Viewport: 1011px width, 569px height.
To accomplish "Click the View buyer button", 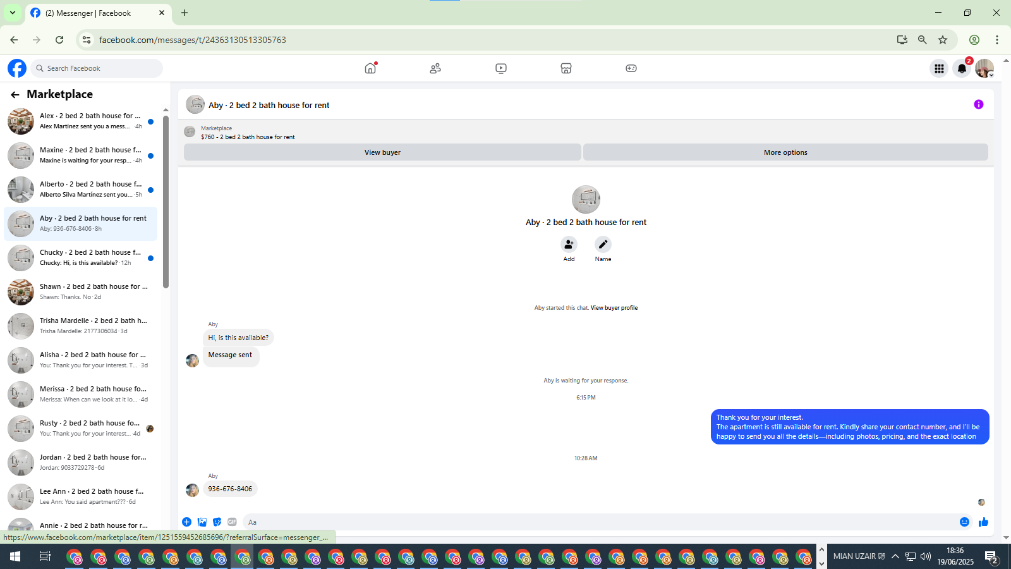I will coord(382,152).
